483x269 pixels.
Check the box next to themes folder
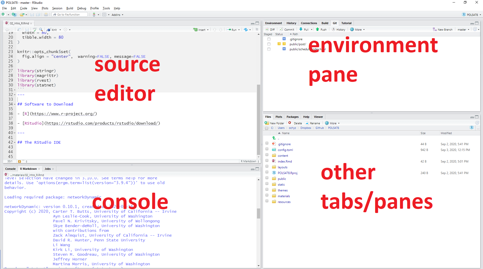pos(267,189)
